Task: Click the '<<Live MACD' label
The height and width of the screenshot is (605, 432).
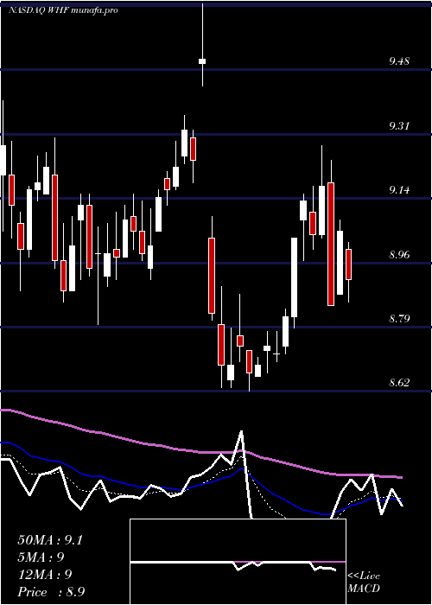Action: pyautogui.click(x=364, y=582)
